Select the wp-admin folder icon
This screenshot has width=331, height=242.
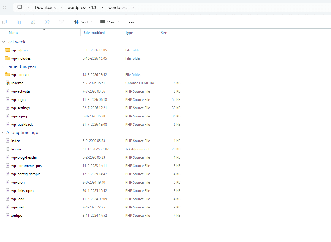(x=8, y=50)
